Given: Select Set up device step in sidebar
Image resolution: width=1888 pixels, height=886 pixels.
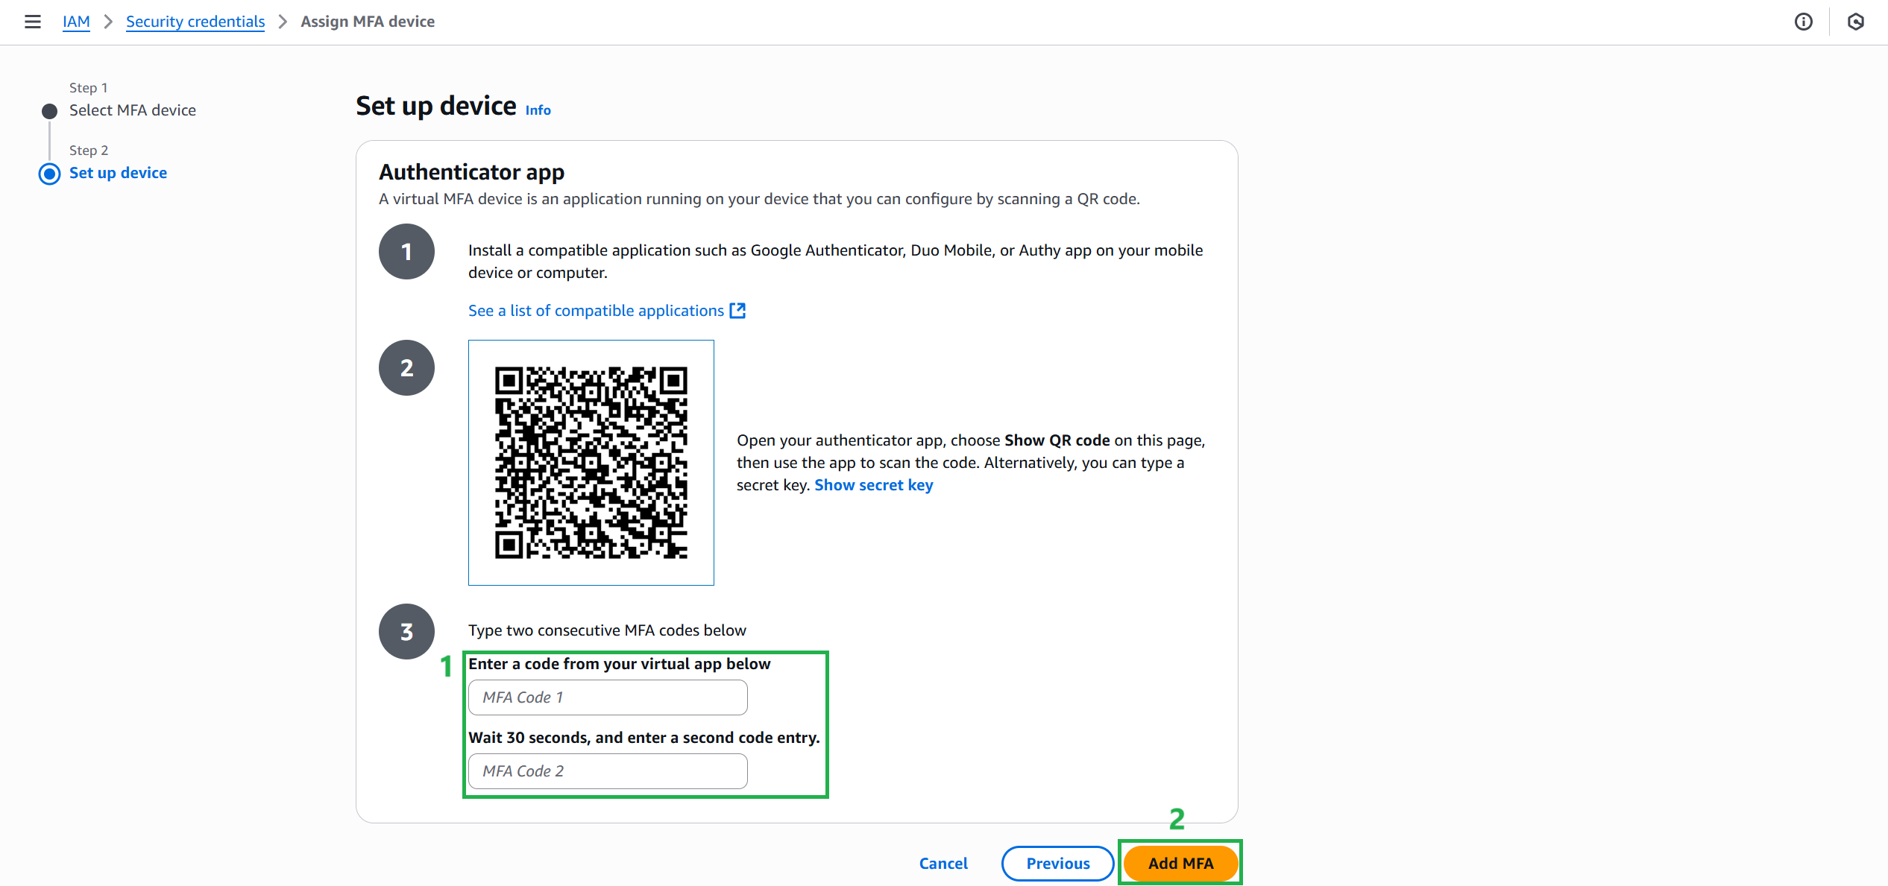Looking at the screenshot, I should (118, 173).
